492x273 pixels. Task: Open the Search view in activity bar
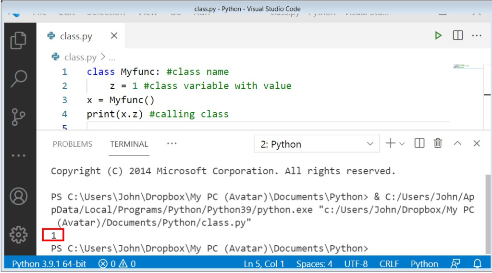[x=19, y=79]
